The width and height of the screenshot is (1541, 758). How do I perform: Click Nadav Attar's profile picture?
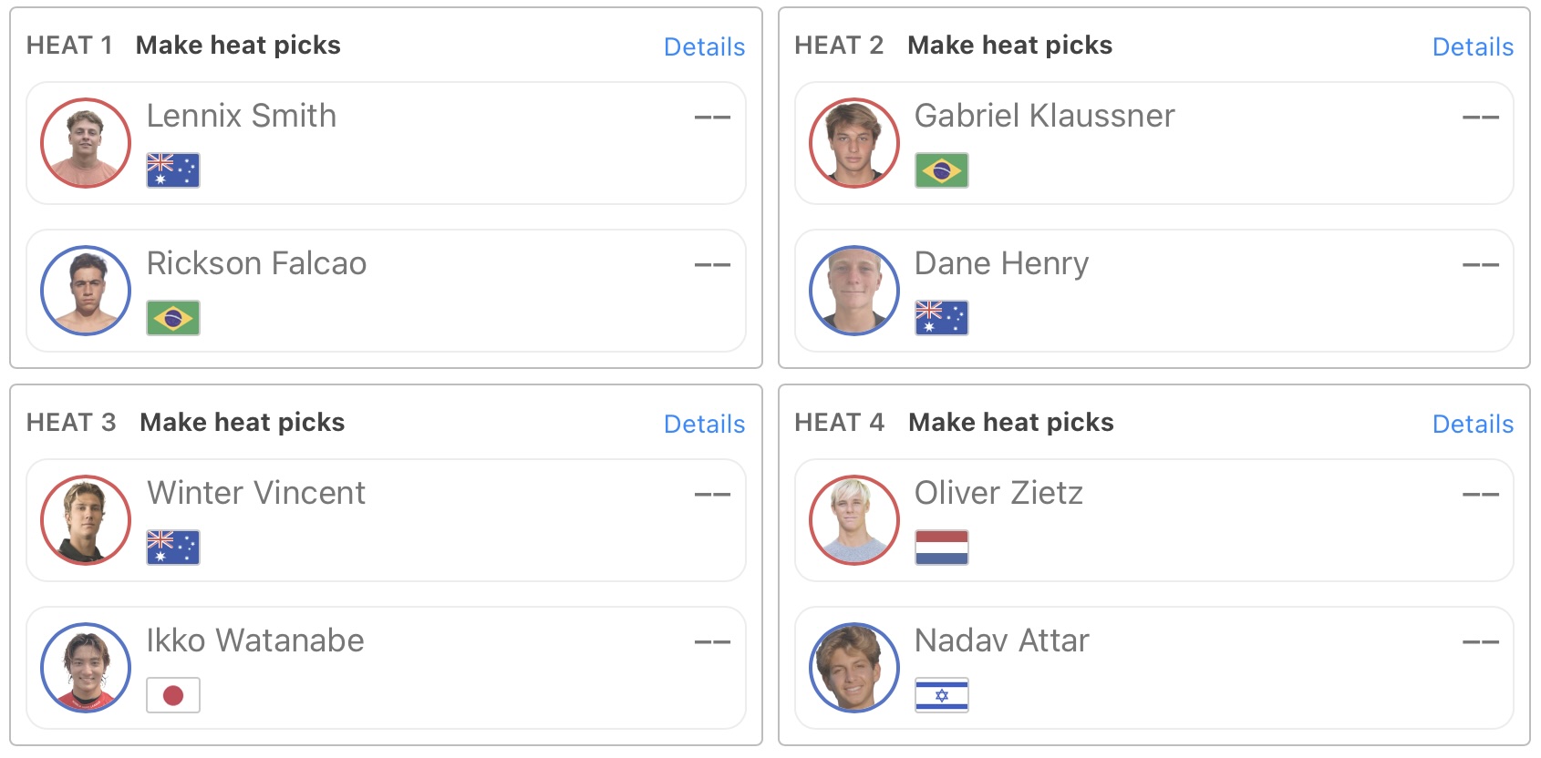854,668
